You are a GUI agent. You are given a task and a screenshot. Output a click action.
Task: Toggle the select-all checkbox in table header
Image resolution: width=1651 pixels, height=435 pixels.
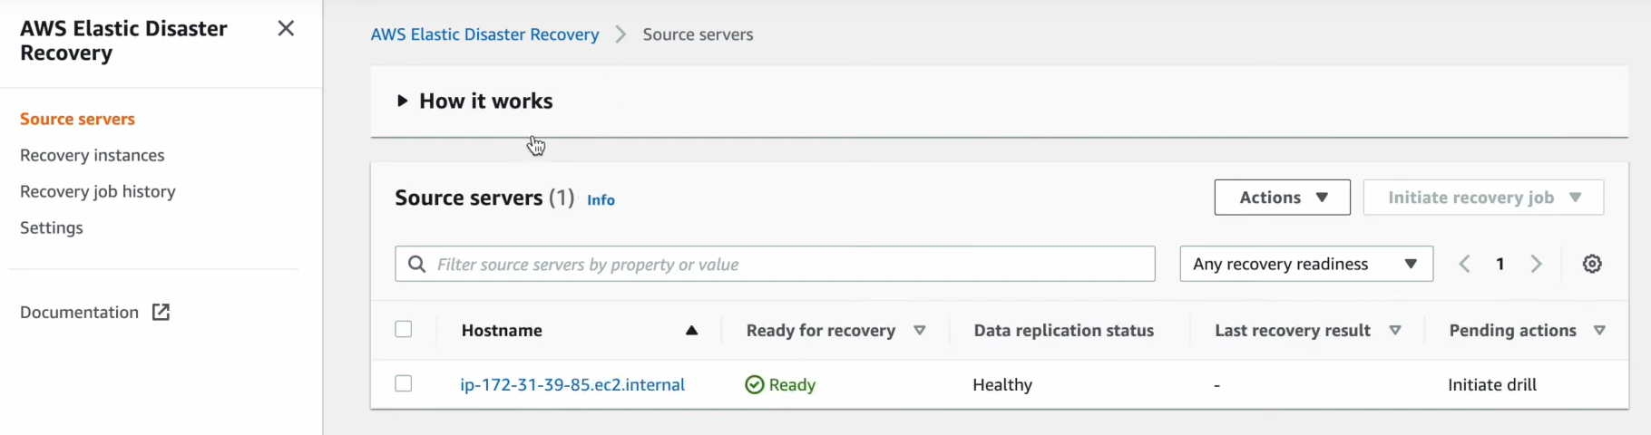click(x=404, y=329)
